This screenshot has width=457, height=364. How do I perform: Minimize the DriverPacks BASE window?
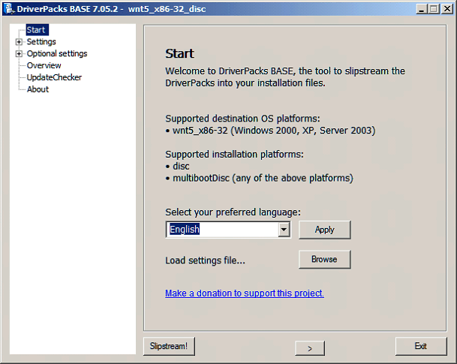tap(421, 9)
